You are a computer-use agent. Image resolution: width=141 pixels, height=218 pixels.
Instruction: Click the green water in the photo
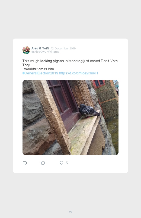[113, 134]
